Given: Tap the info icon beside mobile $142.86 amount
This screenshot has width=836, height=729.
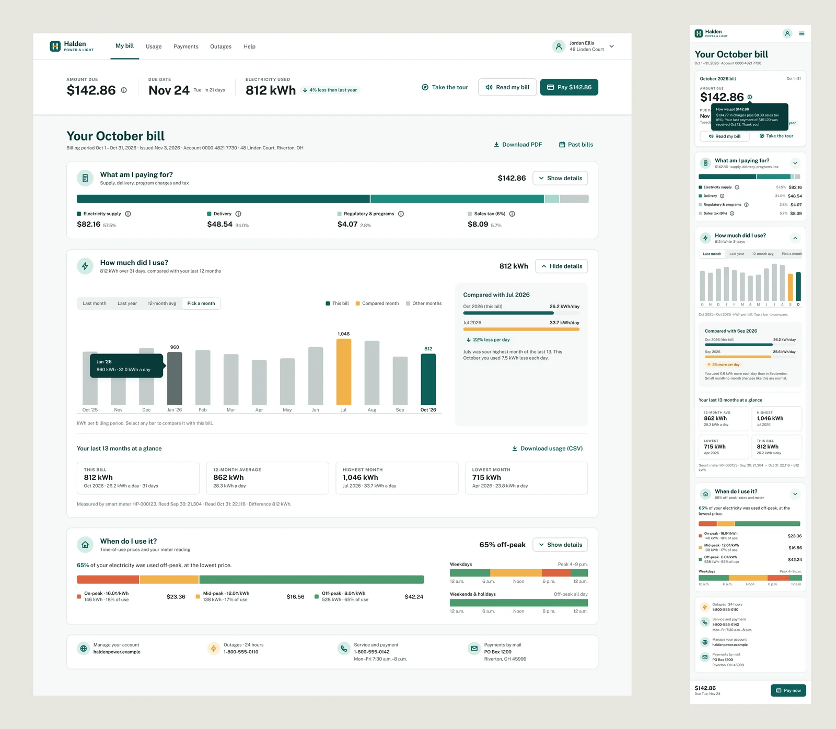Looking at the screenshot, I should coord(750,97).
